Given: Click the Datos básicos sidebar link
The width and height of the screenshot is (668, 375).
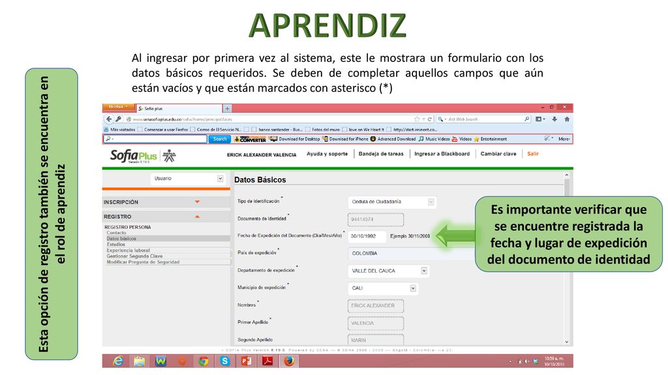Looking at the screenshot, I should pos(121,238).
